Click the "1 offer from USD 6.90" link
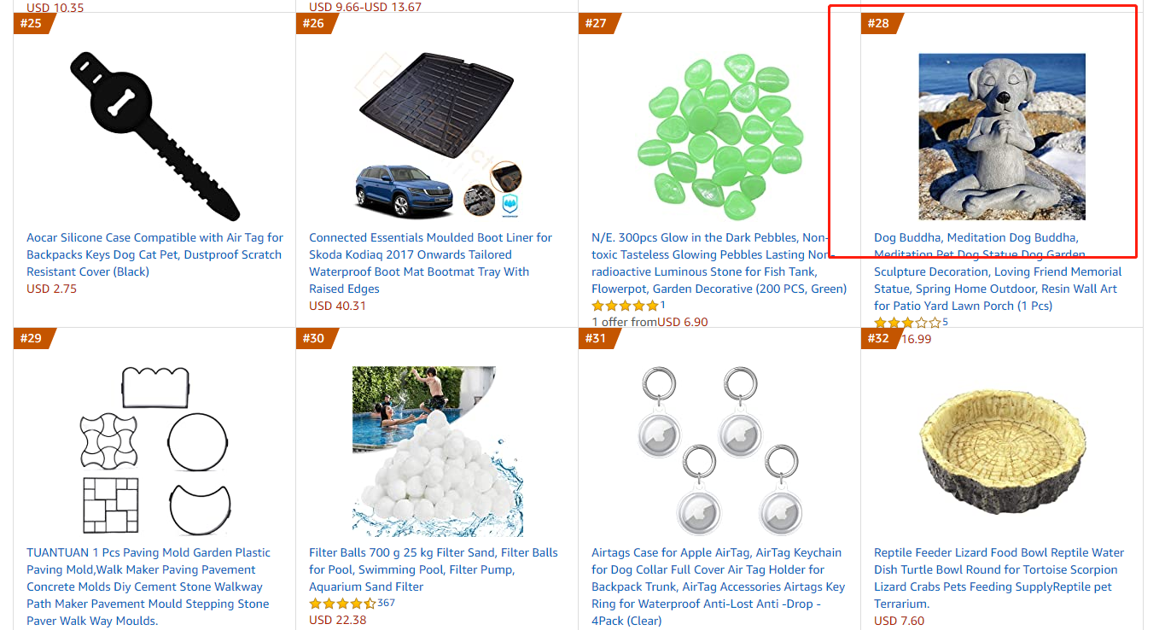The height and width of the screenshot is (630, 1165). pos(649,322)
